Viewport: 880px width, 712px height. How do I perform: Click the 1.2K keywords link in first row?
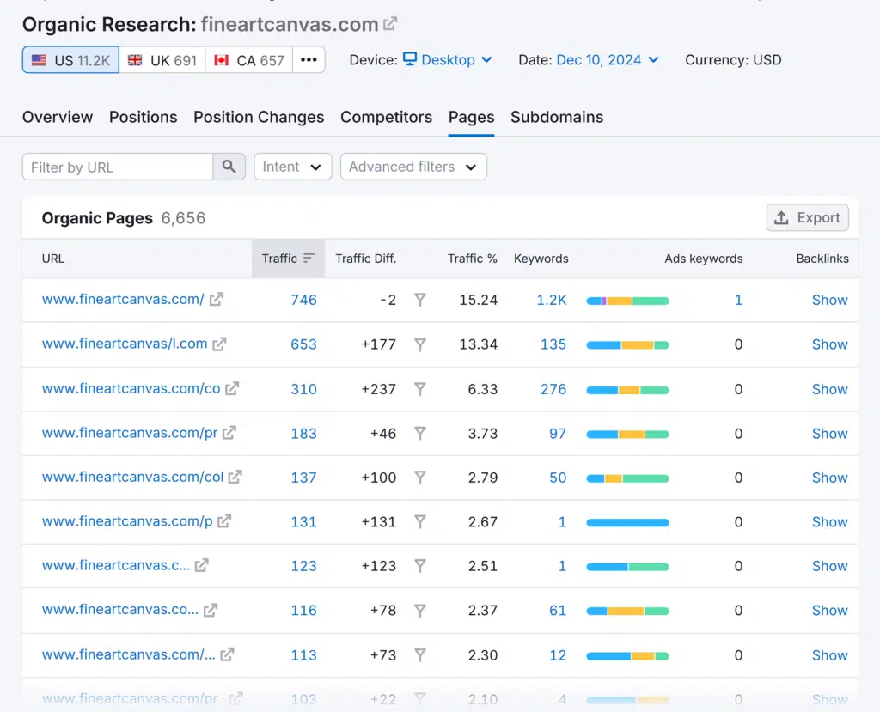552,300
